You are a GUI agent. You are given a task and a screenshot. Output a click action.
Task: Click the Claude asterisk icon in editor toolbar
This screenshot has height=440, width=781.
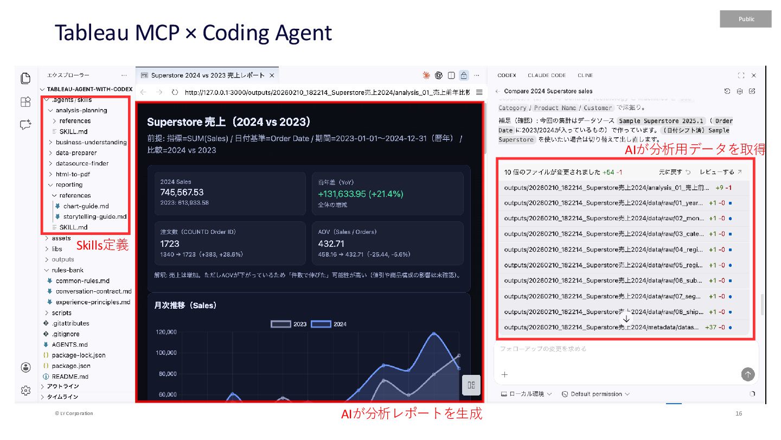pyautogui.click(x=427, y=75)
